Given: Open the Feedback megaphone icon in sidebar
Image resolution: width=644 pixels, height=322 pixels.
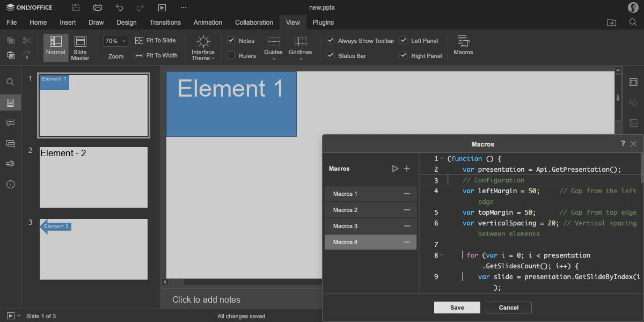Looking at the screenshot, I should pos(10,164).
